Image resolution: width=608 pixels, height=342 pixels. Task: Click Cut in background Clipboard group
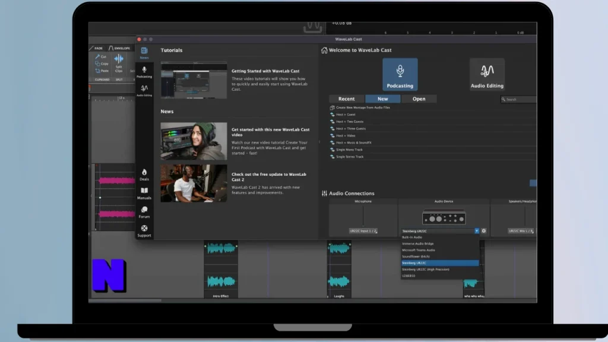coord(101,56)
